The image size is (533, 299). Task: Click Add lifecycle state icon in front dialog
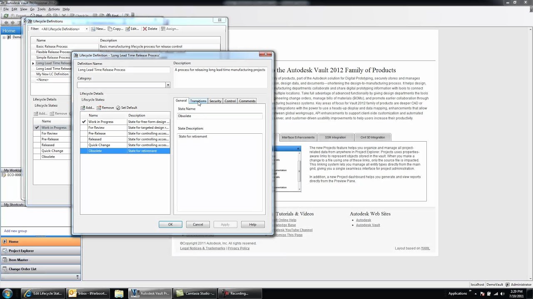(83, 108)
